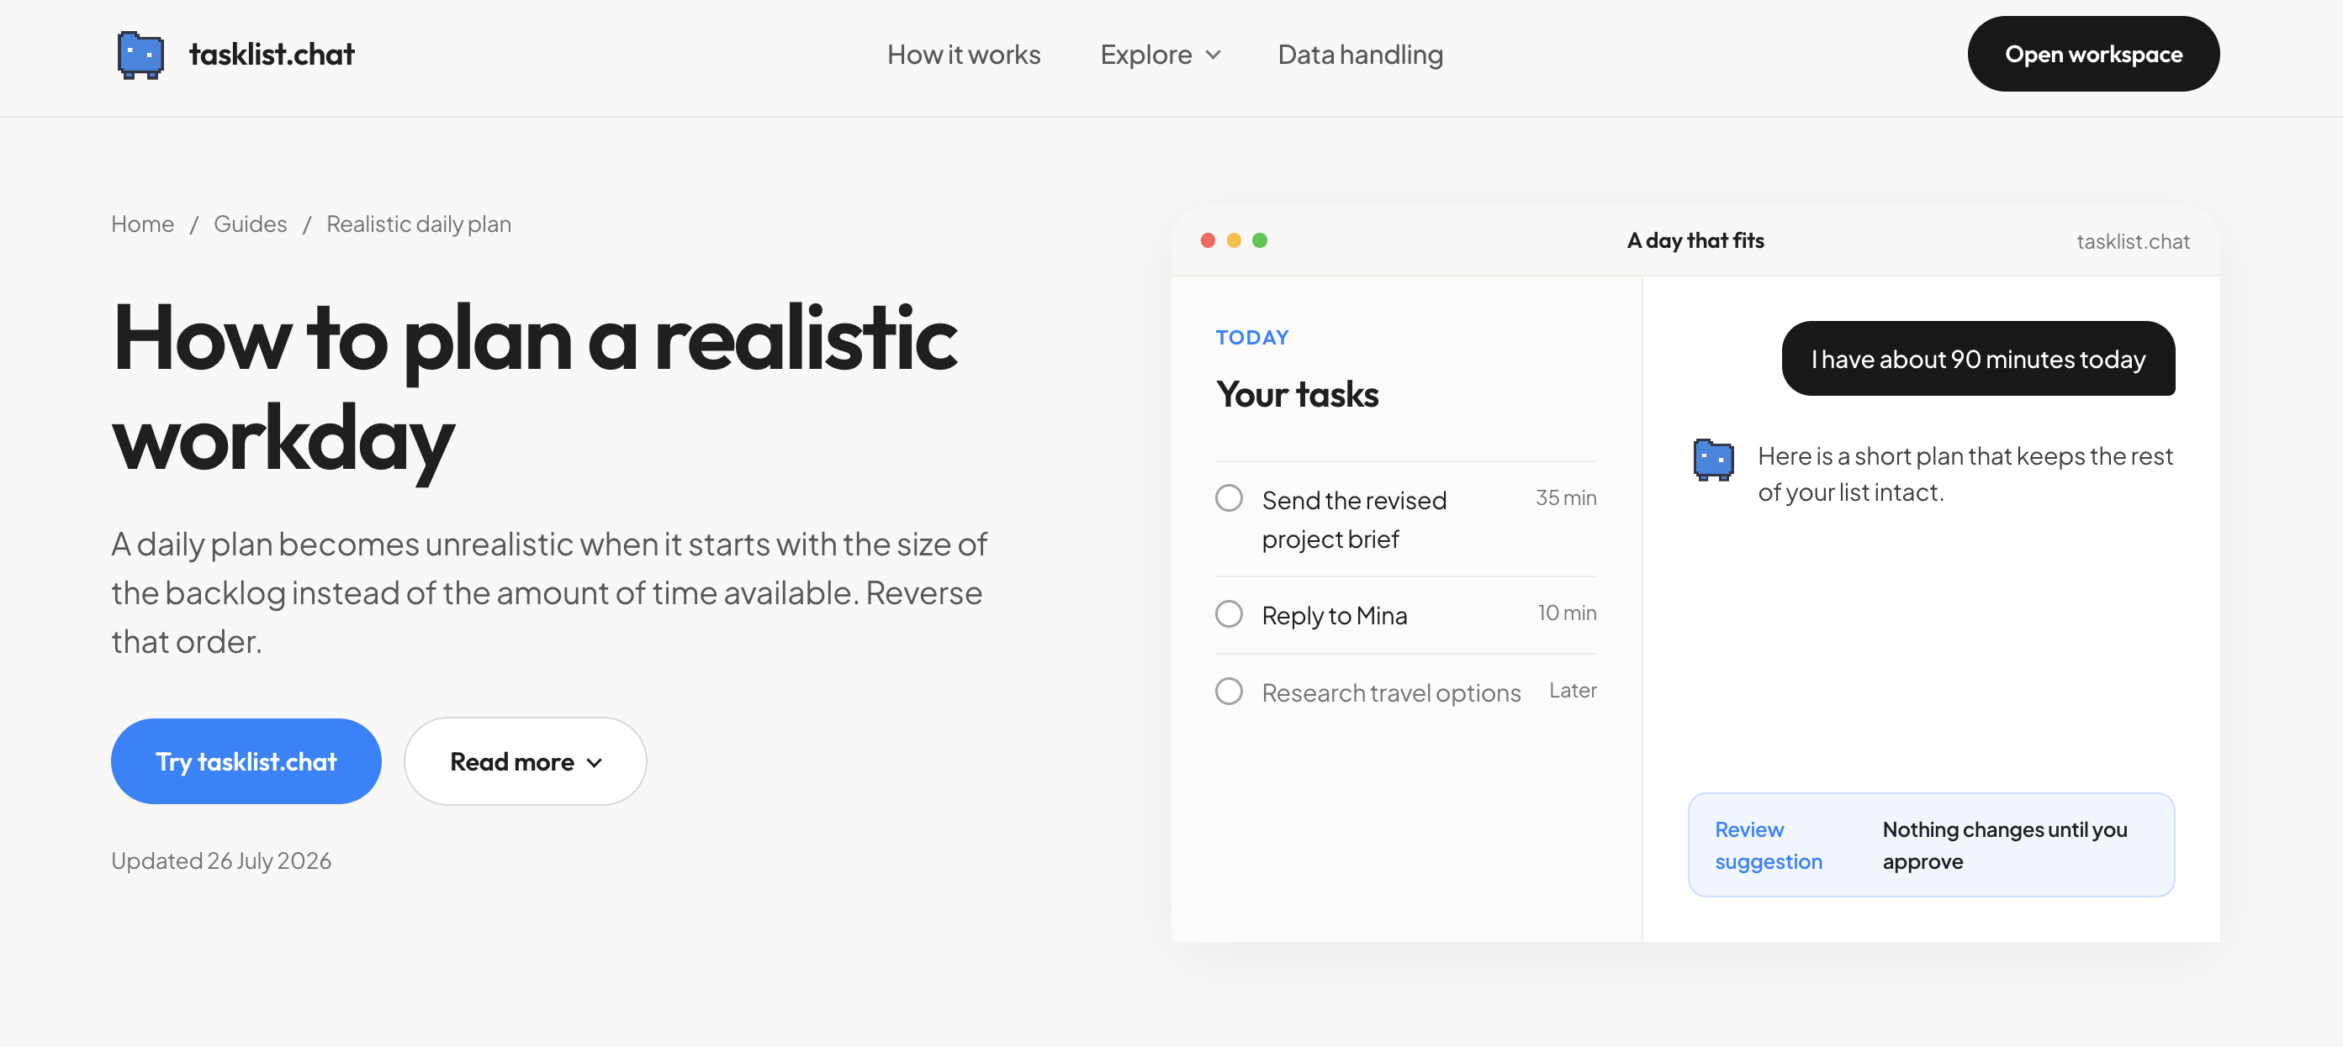Click the '35 min' duration label

coord(1565,498)
